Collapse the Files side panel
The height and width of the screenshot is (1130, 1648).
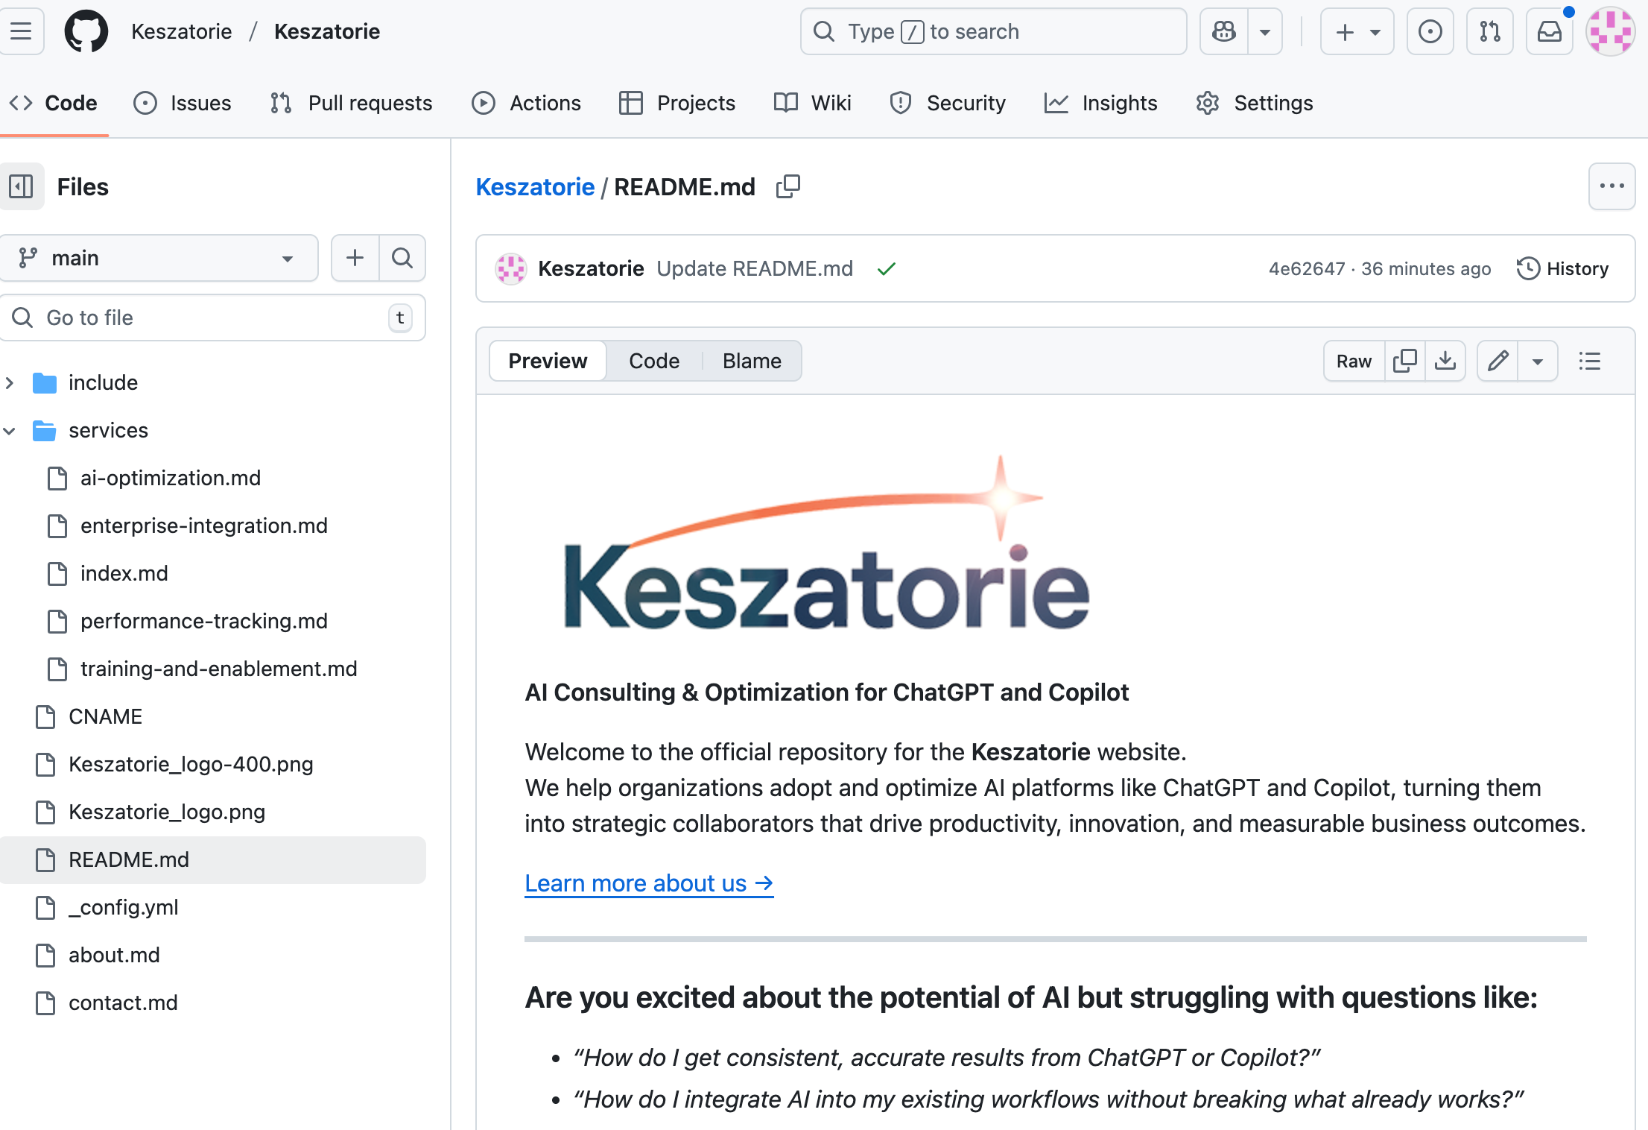(21, 186)
